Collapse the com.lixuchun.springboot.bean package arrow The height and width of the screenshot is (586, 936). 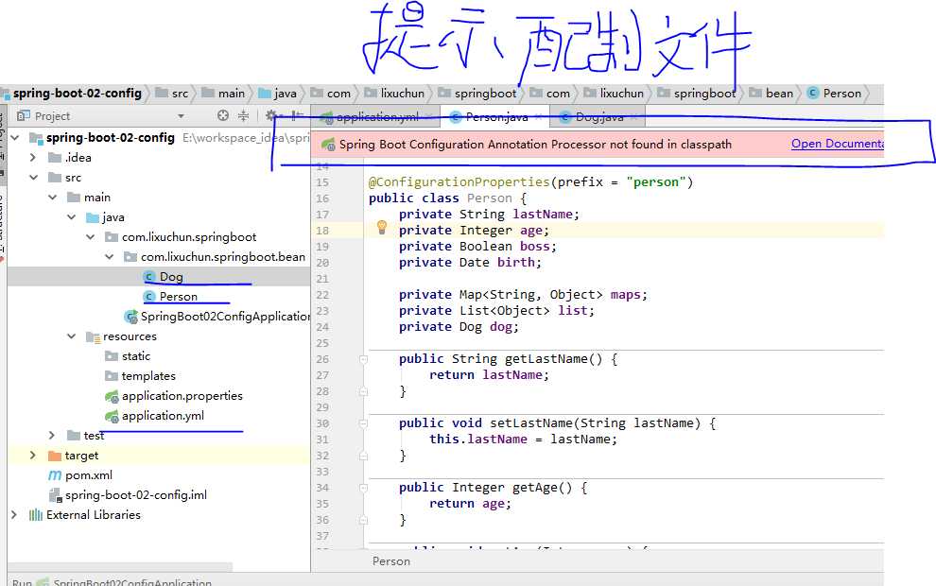(110, 256)
